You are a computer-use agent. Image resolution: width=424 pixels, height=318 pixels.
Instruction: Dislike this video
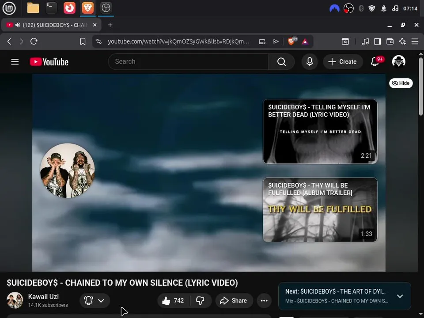click(201, 300)
